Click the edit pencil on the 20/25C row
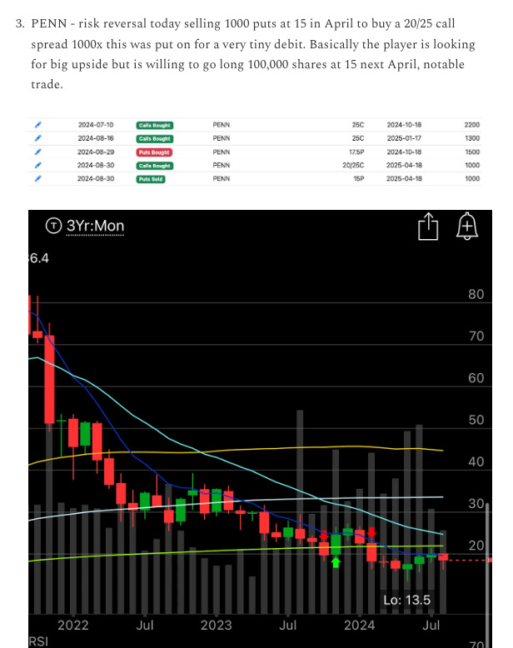This screenshot has height=648, width=513. [38, 165]
